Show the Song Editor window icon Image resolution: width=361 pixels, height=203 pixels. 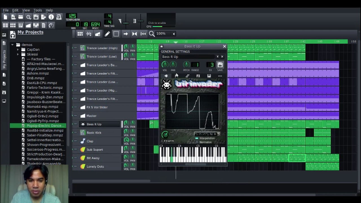(x=5, y=25)
